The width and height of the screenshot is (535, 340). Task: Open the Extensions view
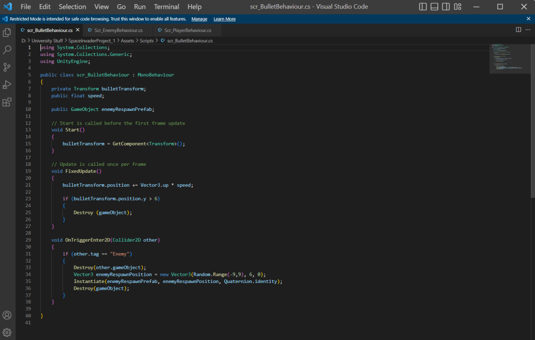tap(7, 102)
